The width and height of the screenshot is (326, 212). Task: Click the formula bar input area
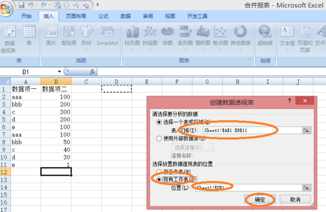[212, 72]
